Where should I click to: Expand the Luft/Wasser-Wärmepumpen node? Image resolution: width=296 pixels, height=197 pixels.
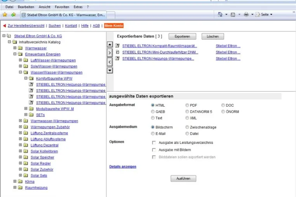pyautogui.click(x=20, y=60)
